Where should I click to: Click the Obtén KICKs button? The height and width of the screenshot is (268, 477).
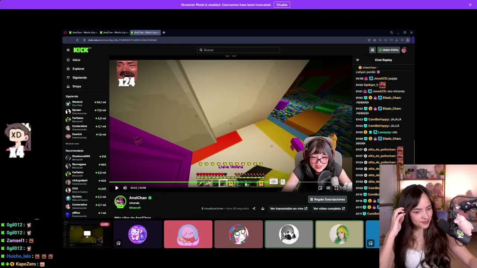[x=389, y=50]
